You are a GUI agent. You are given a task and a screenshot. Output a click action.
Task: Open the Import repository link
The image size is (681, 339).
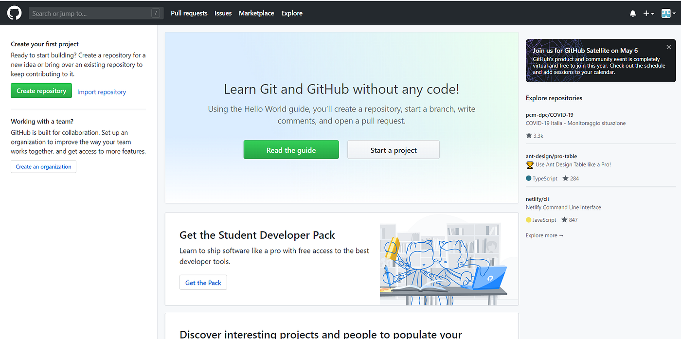coord(101,91)
